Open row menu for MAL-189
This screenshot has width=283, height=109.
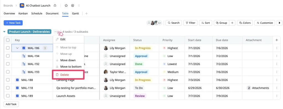click(x=277, y=96)
